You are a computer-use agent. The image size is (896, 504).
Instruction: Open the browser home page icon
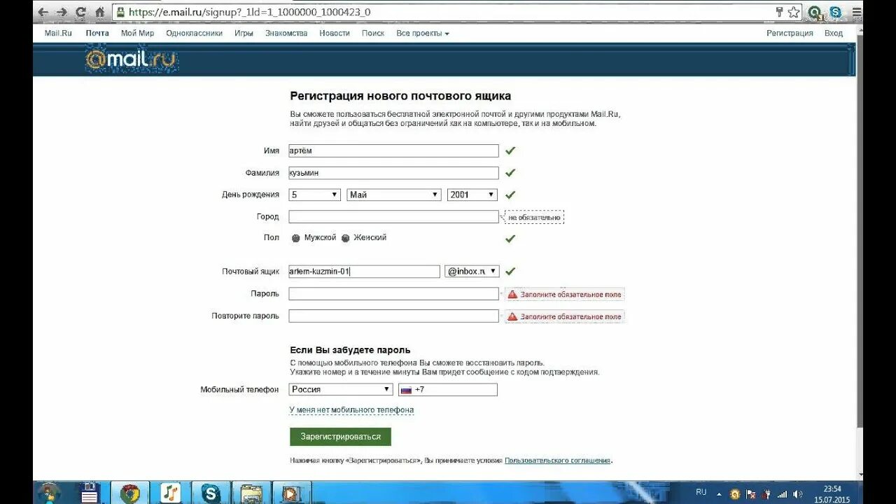(x=99, y=12)
